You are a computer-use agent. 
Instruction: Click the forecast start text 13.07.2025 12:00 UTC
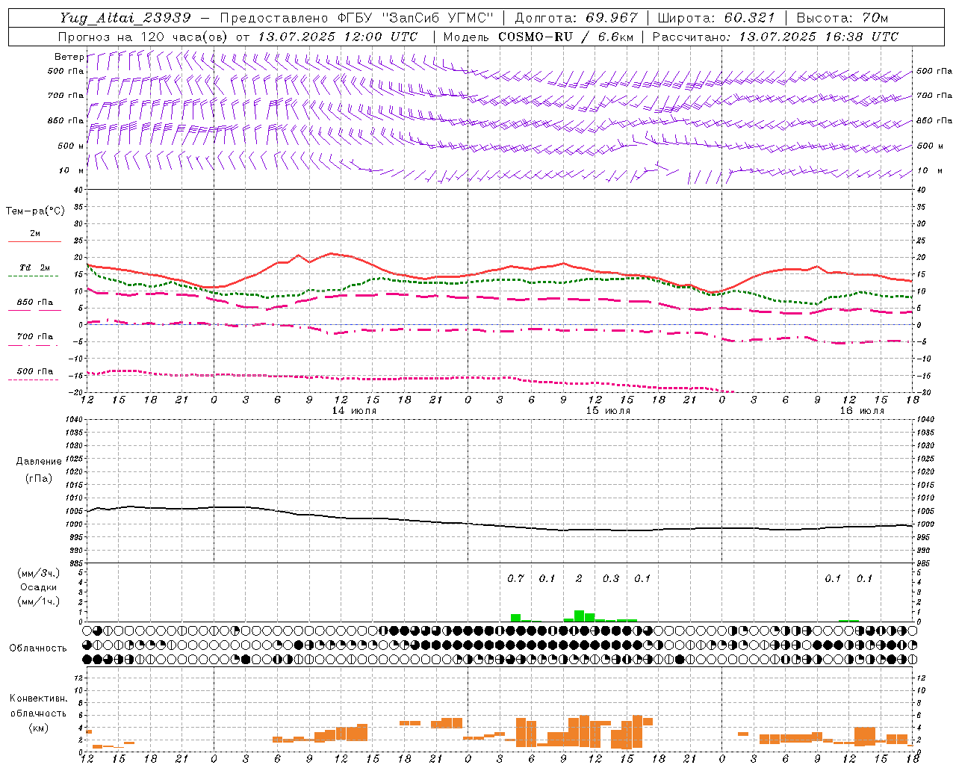(x=338, y=37)
